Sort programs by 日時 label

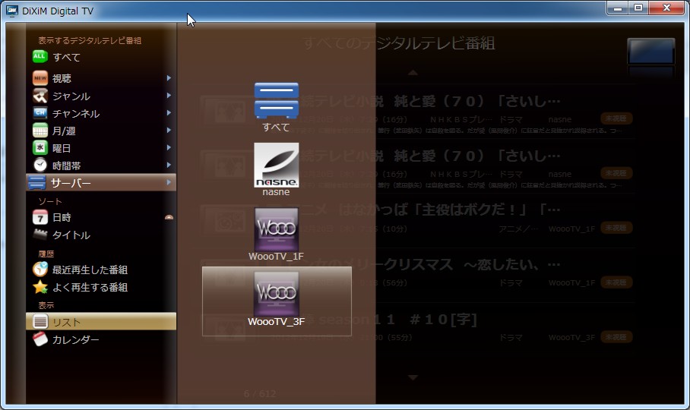[x=62, y=217]
